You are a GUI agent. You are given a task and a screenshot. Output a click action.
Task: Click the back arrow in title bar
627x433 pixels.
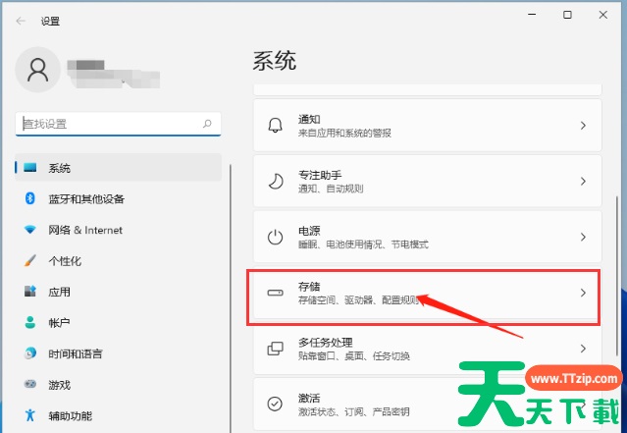(x=21, y=19)
